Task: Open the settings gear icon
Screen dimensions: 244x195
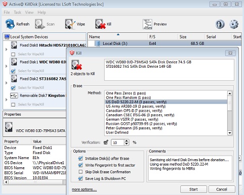Action: pos(234,24)
